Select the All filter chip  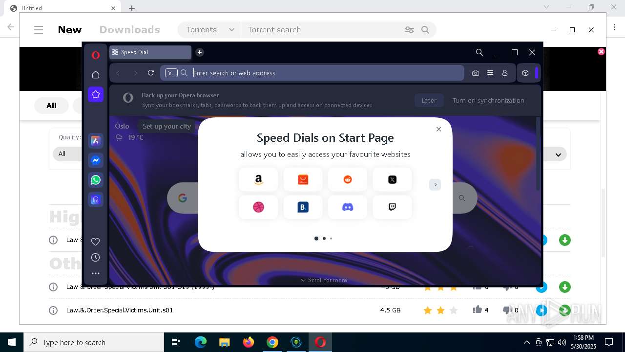tap(51, 106)
